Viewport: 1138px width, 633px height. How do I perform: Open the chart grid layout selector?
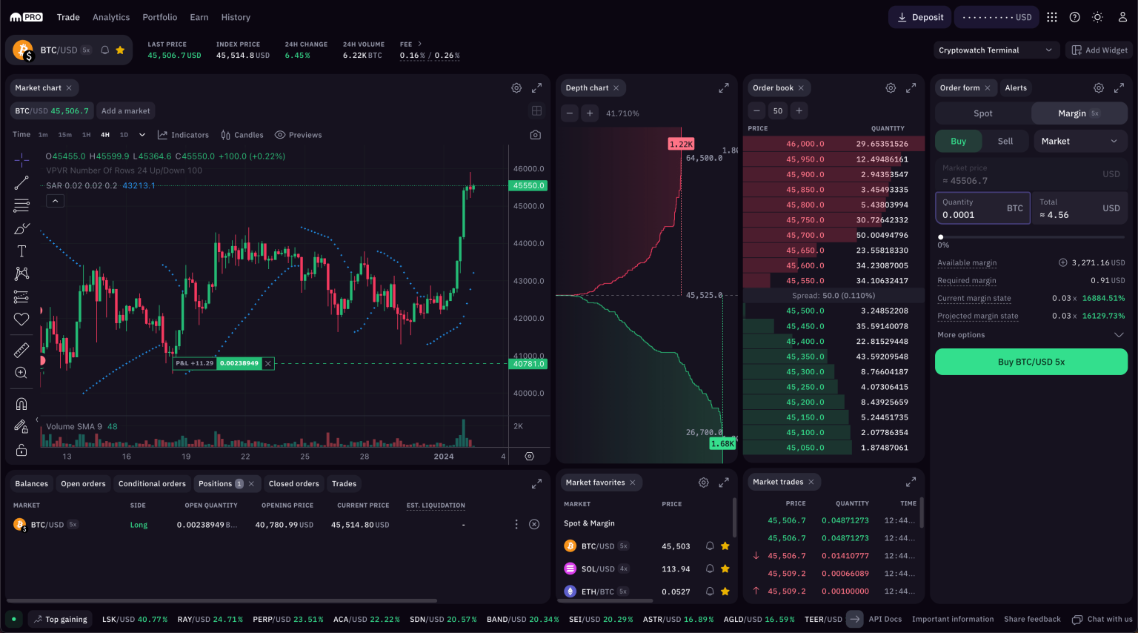pyautogui.click(x=536, y=110)
